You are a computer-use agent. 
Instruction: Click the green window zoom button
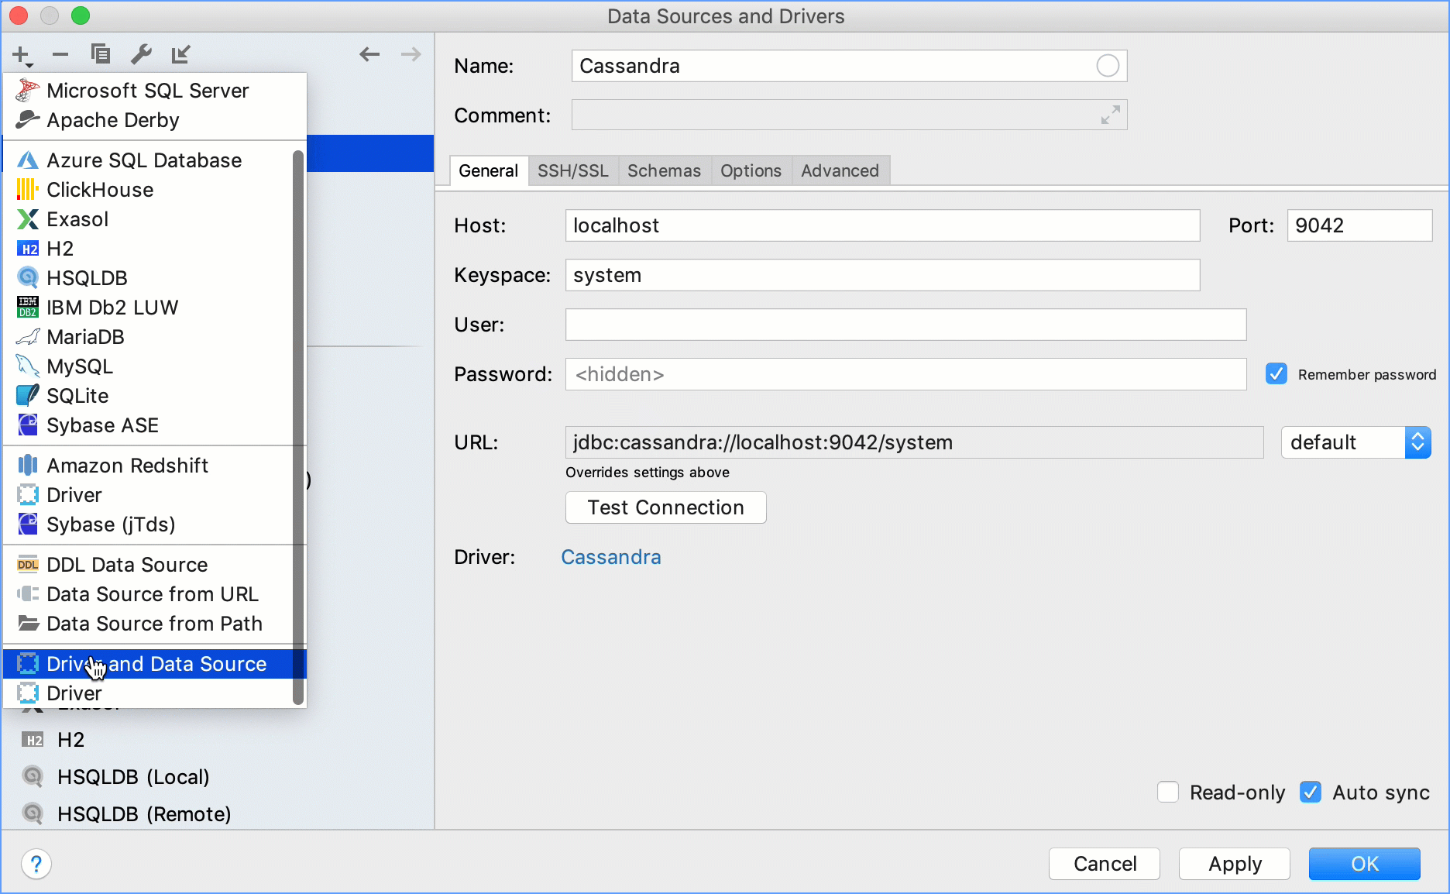click(80, 15)
